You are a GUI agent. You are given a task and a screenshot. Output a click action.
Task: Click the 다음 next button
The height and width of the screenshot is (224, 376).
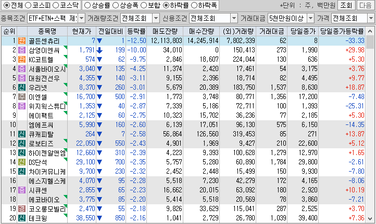366,5
